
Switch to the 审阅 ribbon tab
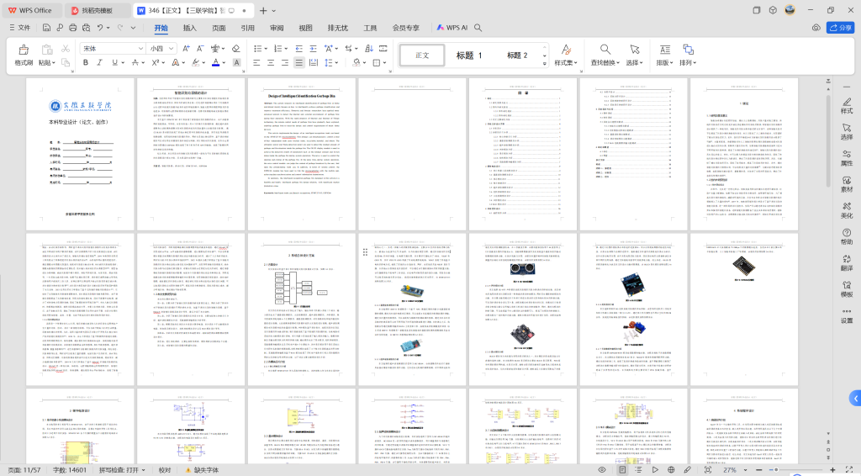277,28
